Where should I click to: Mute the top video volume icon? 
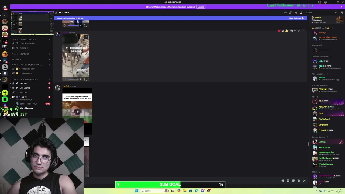[x=81, y=25]
